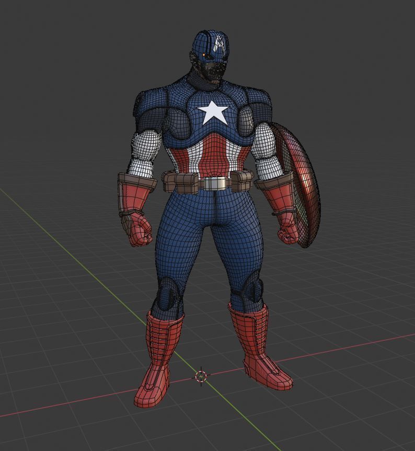Click the 3D cursor at the world origin
Viewport: 415px width, 451px height.
click(x=201, y=376)
